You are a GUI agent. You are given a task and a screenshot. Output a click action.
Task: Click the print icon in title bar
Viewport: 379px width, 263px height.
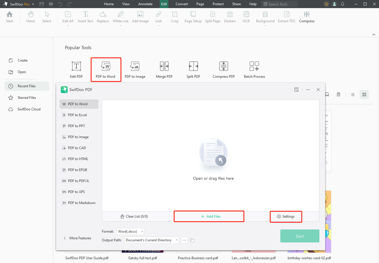[51, 4]
